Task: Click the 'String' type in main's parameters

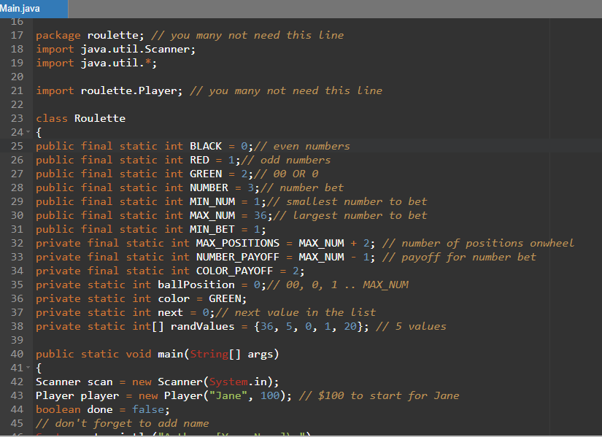Action: point(209,354)
